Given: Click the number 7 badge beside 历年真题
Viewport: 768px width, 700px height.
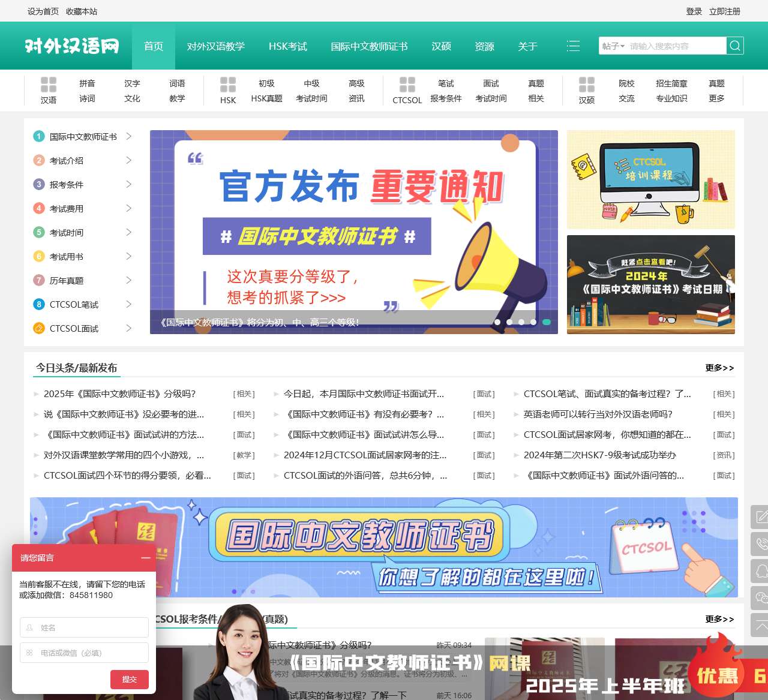Looking at the screenshot, I should tap(39, 280).
